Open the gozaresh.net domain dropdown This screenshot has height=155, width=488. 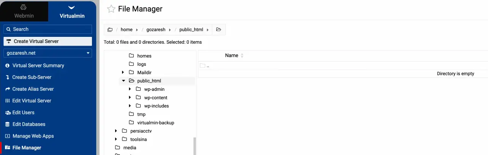[x=48, y=53]
